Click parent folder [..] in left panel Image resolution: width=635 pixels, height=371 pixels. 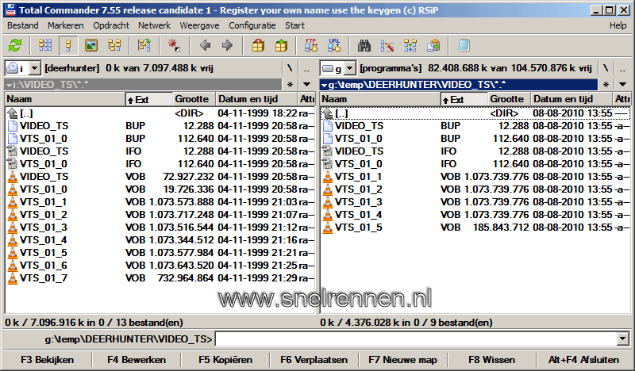tap(160, 113)
